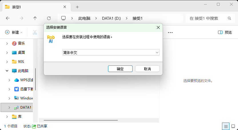Click the 库 folder in sidebar
This screenshot has width=238, height=130.
click(19, 117)
